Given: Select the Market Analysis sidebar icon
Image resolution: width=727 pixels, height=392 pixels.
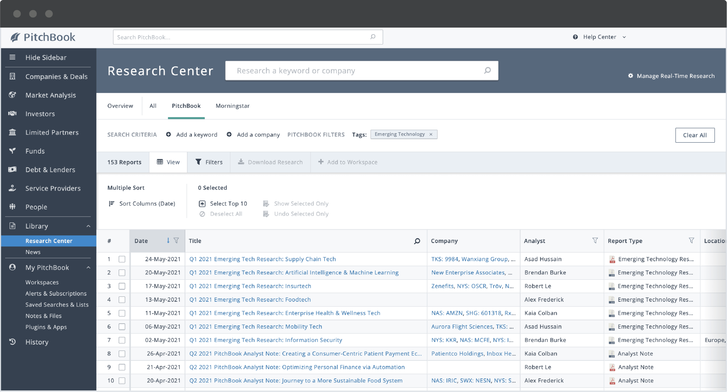Looking at the screenshot, I should [x=12, y=95].
